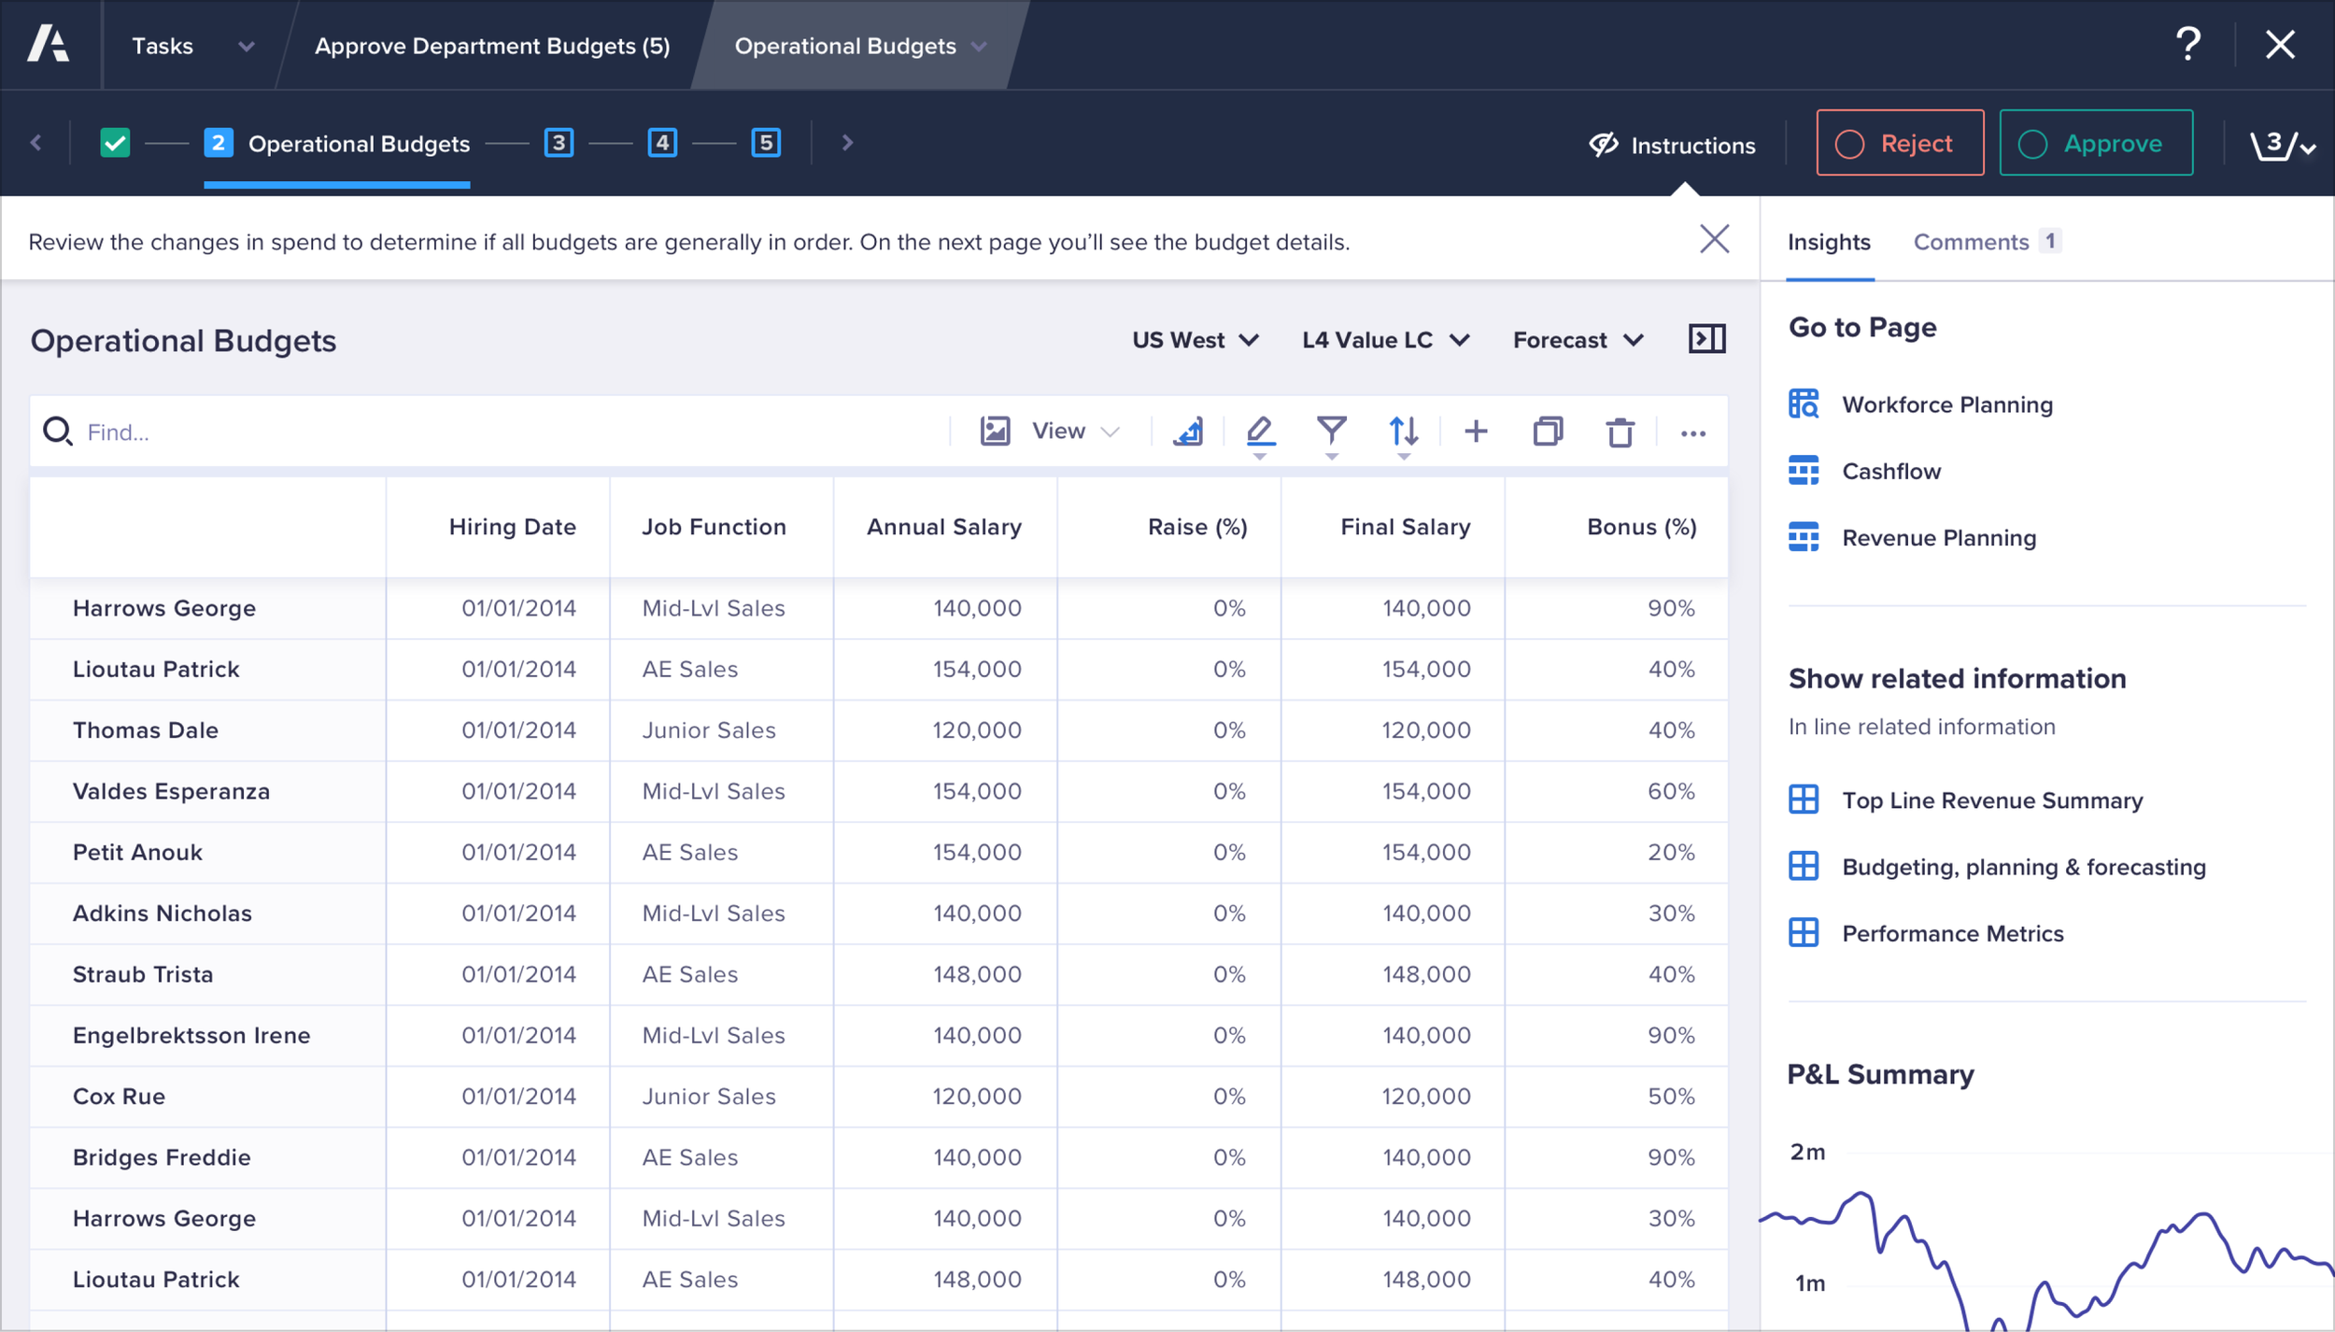Open the US West dropdown

(1196, 340)
